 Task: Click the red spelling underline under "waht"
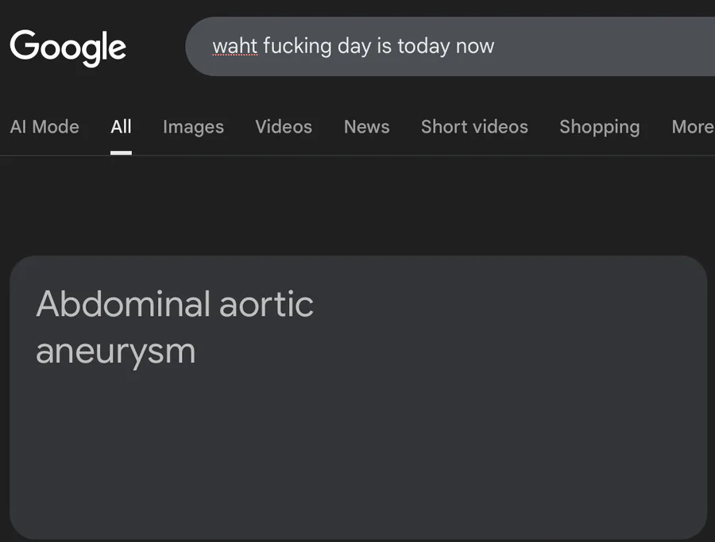tap(235, 55)
